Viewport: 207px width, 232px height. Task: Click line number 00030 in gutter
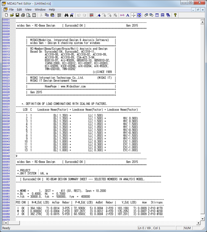point(6,104)
